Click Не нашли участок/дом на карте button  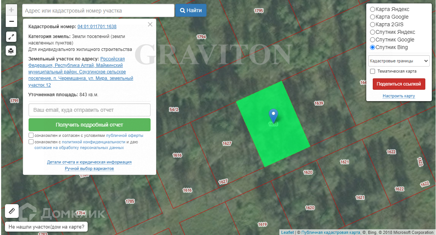pos(46,227)
